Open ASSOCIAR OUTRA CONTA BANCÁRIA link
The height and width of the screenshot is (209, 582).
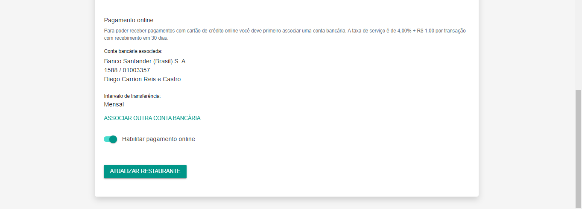(152, 118)
